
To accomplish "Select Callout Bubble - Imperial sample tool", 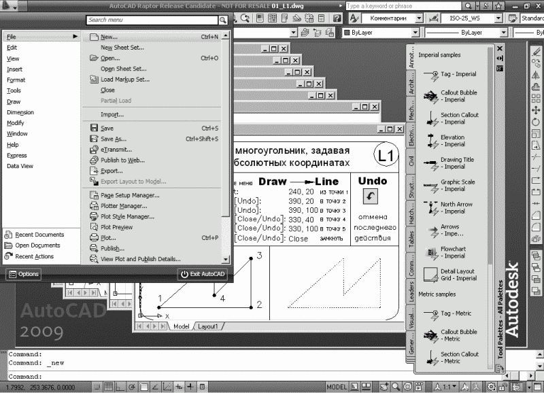I will pyautogui.click(x=452, y=96).
